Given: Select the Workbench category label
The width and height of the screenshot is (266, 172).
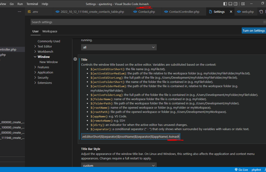Looking at the screenshot, I should (x=45, y=51).
